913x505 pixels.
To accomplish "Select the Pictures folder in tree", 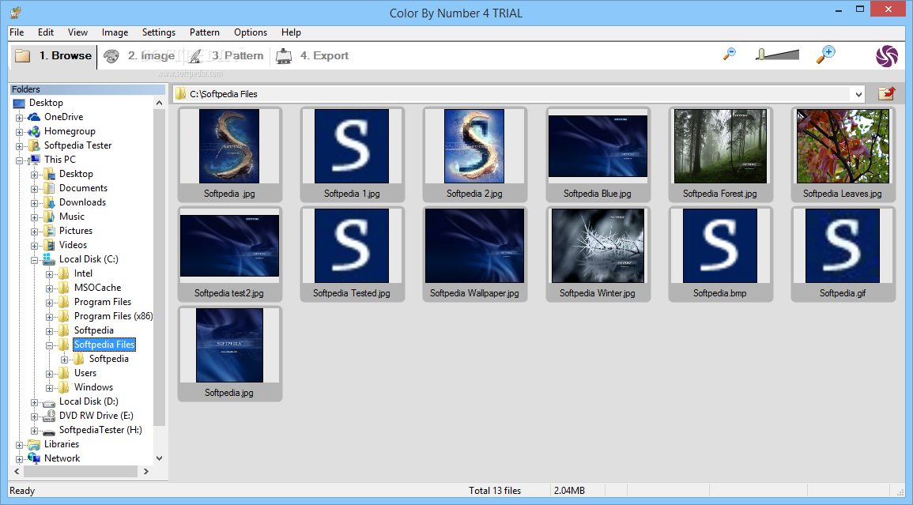I will [x=76, y=231].
